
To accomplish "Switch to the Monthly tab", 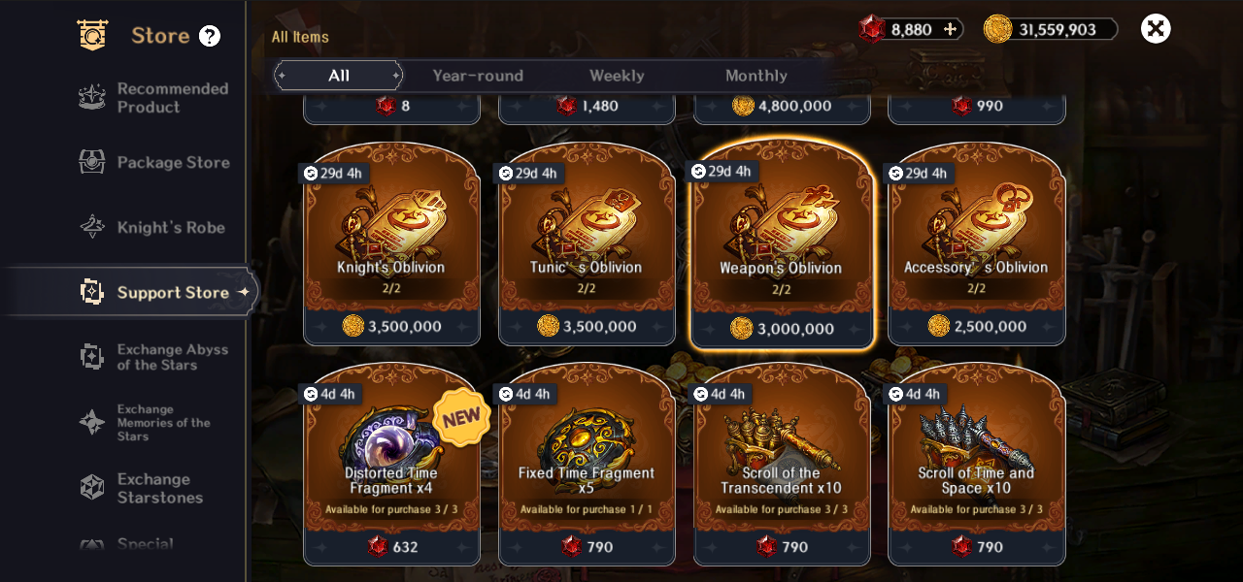I will point(756,76).
